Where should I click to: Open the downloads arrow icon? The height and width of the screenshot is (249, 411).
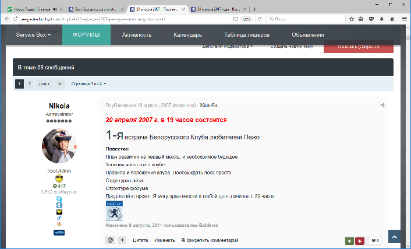click(x=382, y=19)
